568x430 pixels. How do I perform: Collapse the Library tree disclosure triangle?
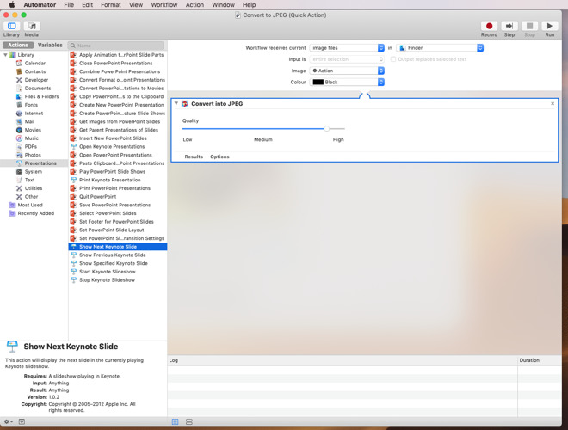click(x=5, y=55)
